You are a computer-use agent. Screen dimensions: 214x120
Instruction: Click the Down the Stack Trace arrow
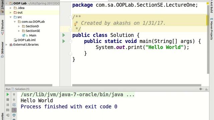pyautogui.click(x=14, y=100)
